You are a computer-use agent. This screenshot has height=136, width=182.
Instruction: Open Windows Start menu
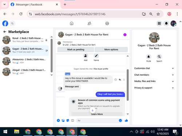pos(5,132)
